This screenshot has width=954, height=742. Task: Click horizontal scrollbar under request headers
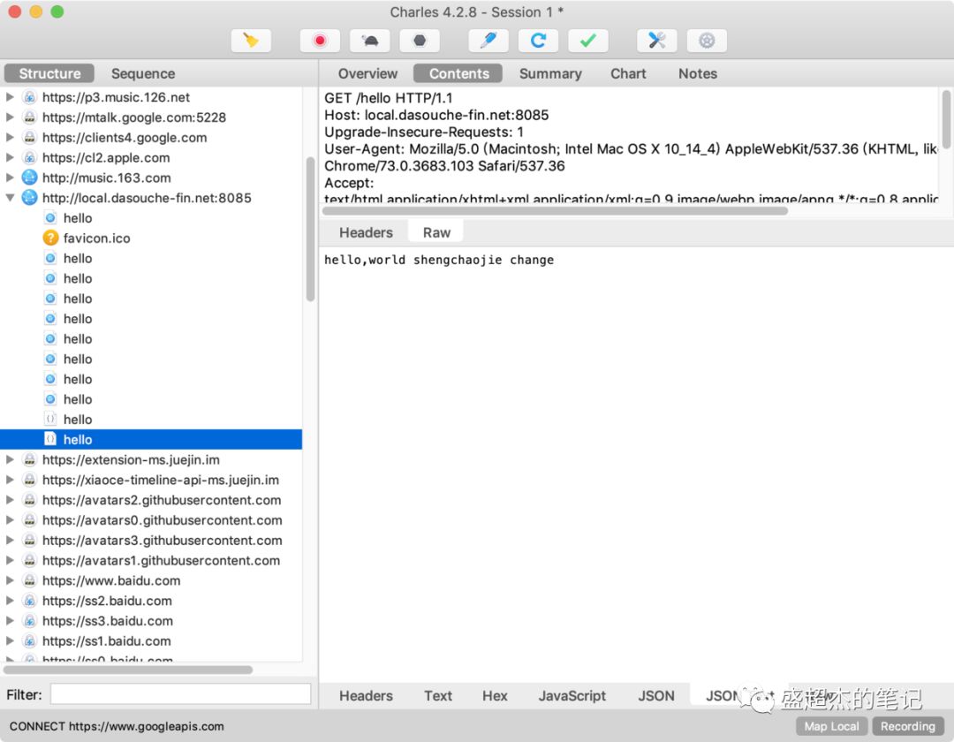coord(555,210)
